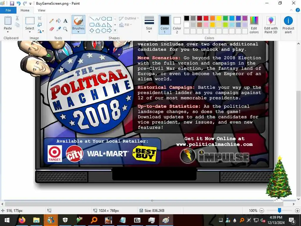Select Color 1 button

click(x=165, y=25)
